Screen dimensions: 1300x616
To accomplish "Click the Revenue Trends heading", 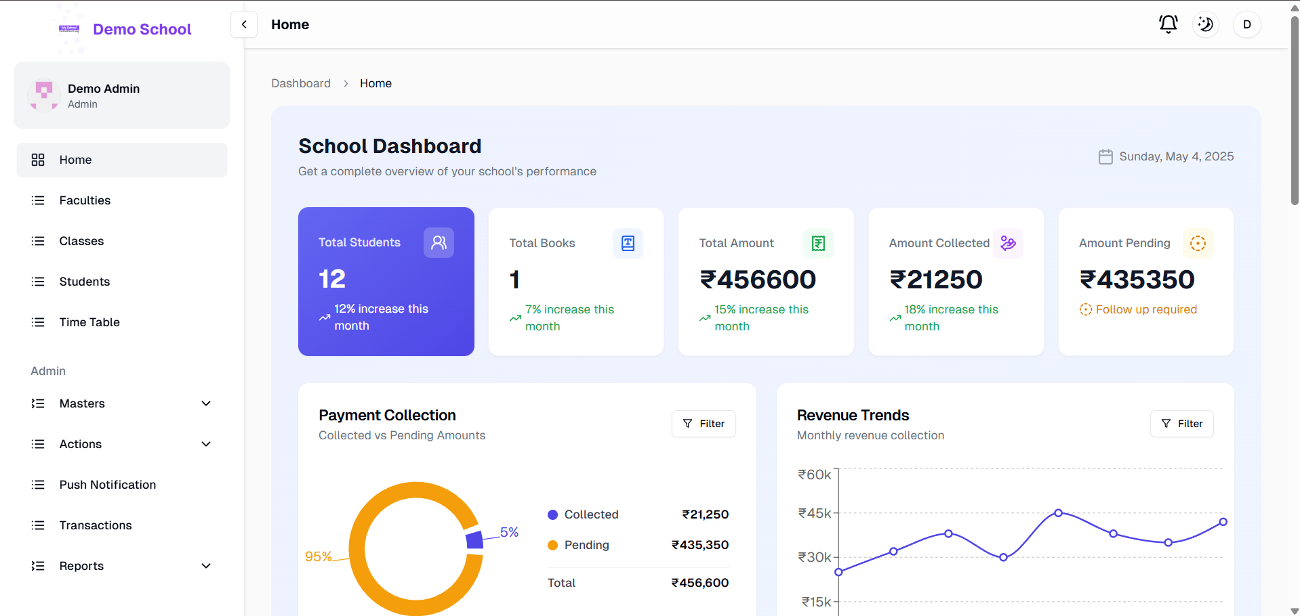I will (x=853, y=415).
